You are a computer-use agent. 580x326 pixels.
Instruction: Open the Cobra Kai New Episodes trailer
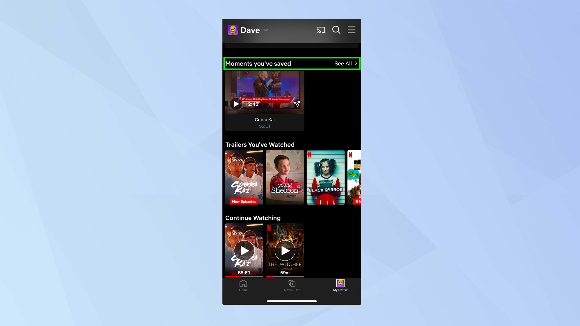[244, 177]
